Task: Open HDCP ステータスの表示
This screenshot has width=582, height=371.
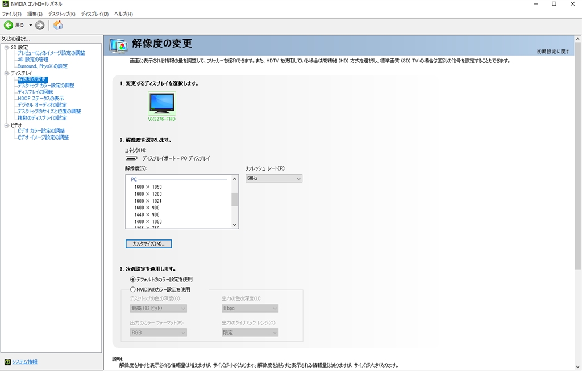Action: pyautogui.click(x=41, y=98)
